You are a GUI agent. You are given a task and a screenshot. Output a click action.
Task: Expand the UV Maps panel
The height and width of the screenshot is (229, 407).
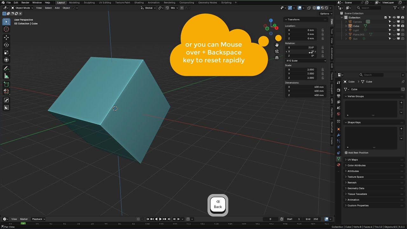352,160
